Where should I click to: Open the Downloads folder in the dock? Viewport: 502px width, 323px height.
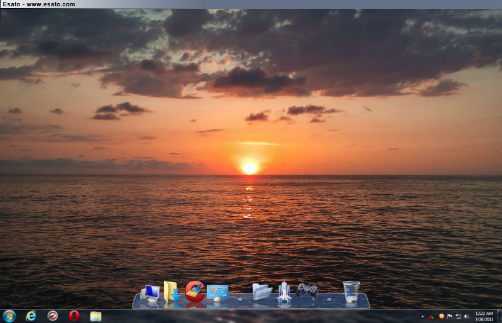point(171,292)
